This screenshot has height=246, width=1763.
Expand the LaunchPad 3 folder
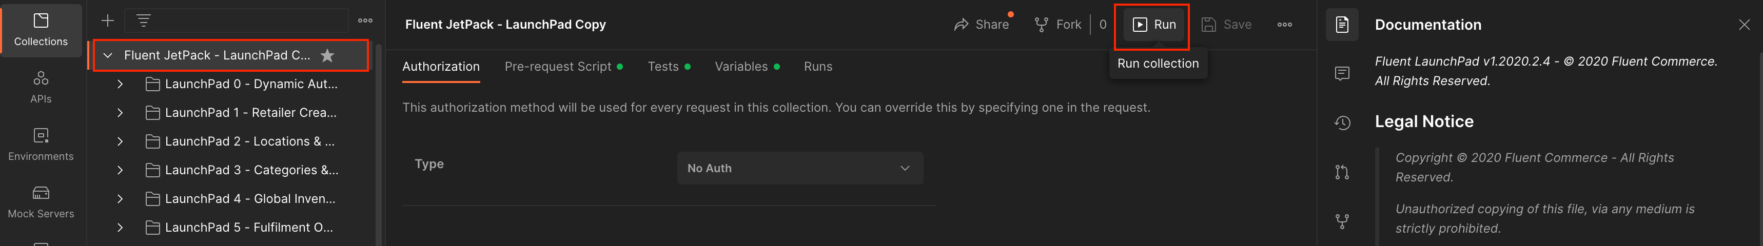pos(120,170)
